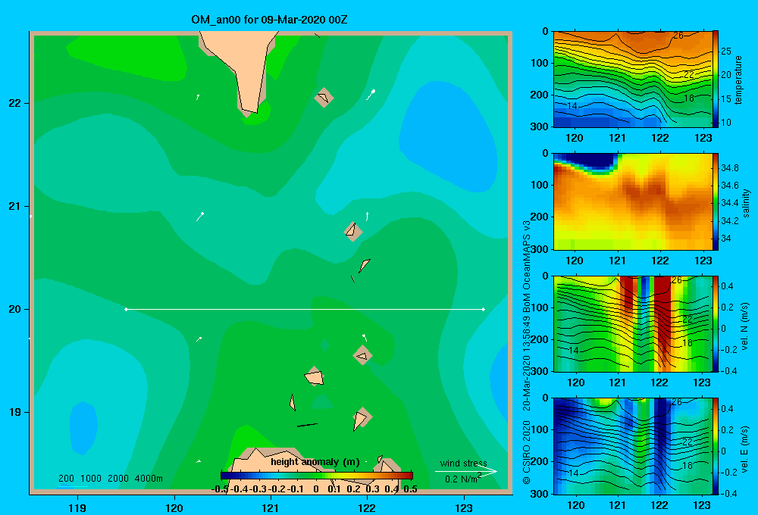Click the island near 121.9E 20.8N
The image size is (758, 515).
click(x=353, y=232)
